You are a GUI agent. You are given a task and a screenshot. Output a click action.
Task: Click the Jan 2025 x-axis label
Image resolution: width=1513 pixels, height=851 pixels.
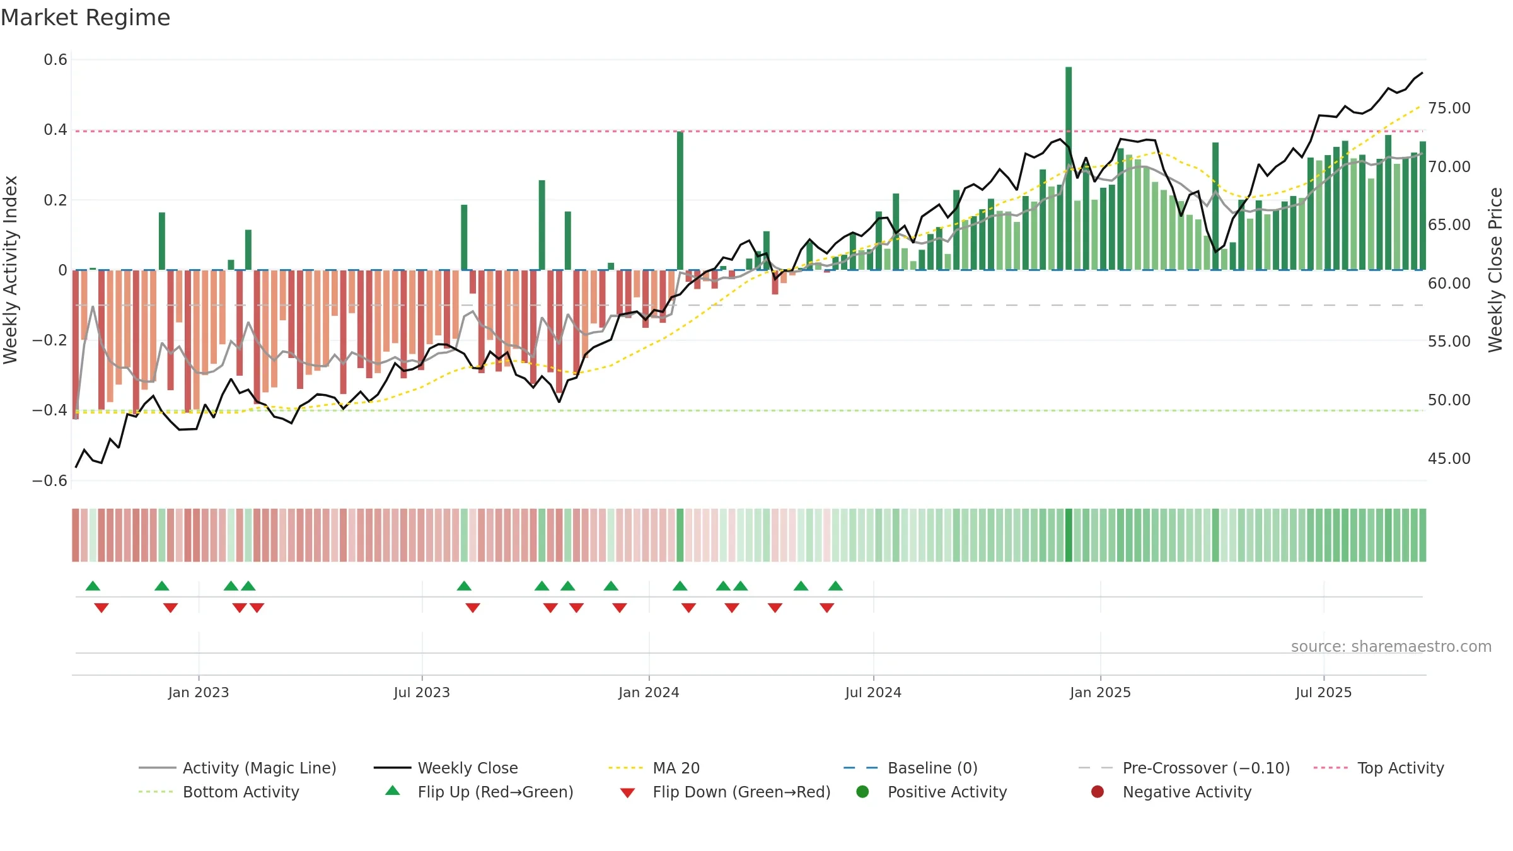point(1100,692)
